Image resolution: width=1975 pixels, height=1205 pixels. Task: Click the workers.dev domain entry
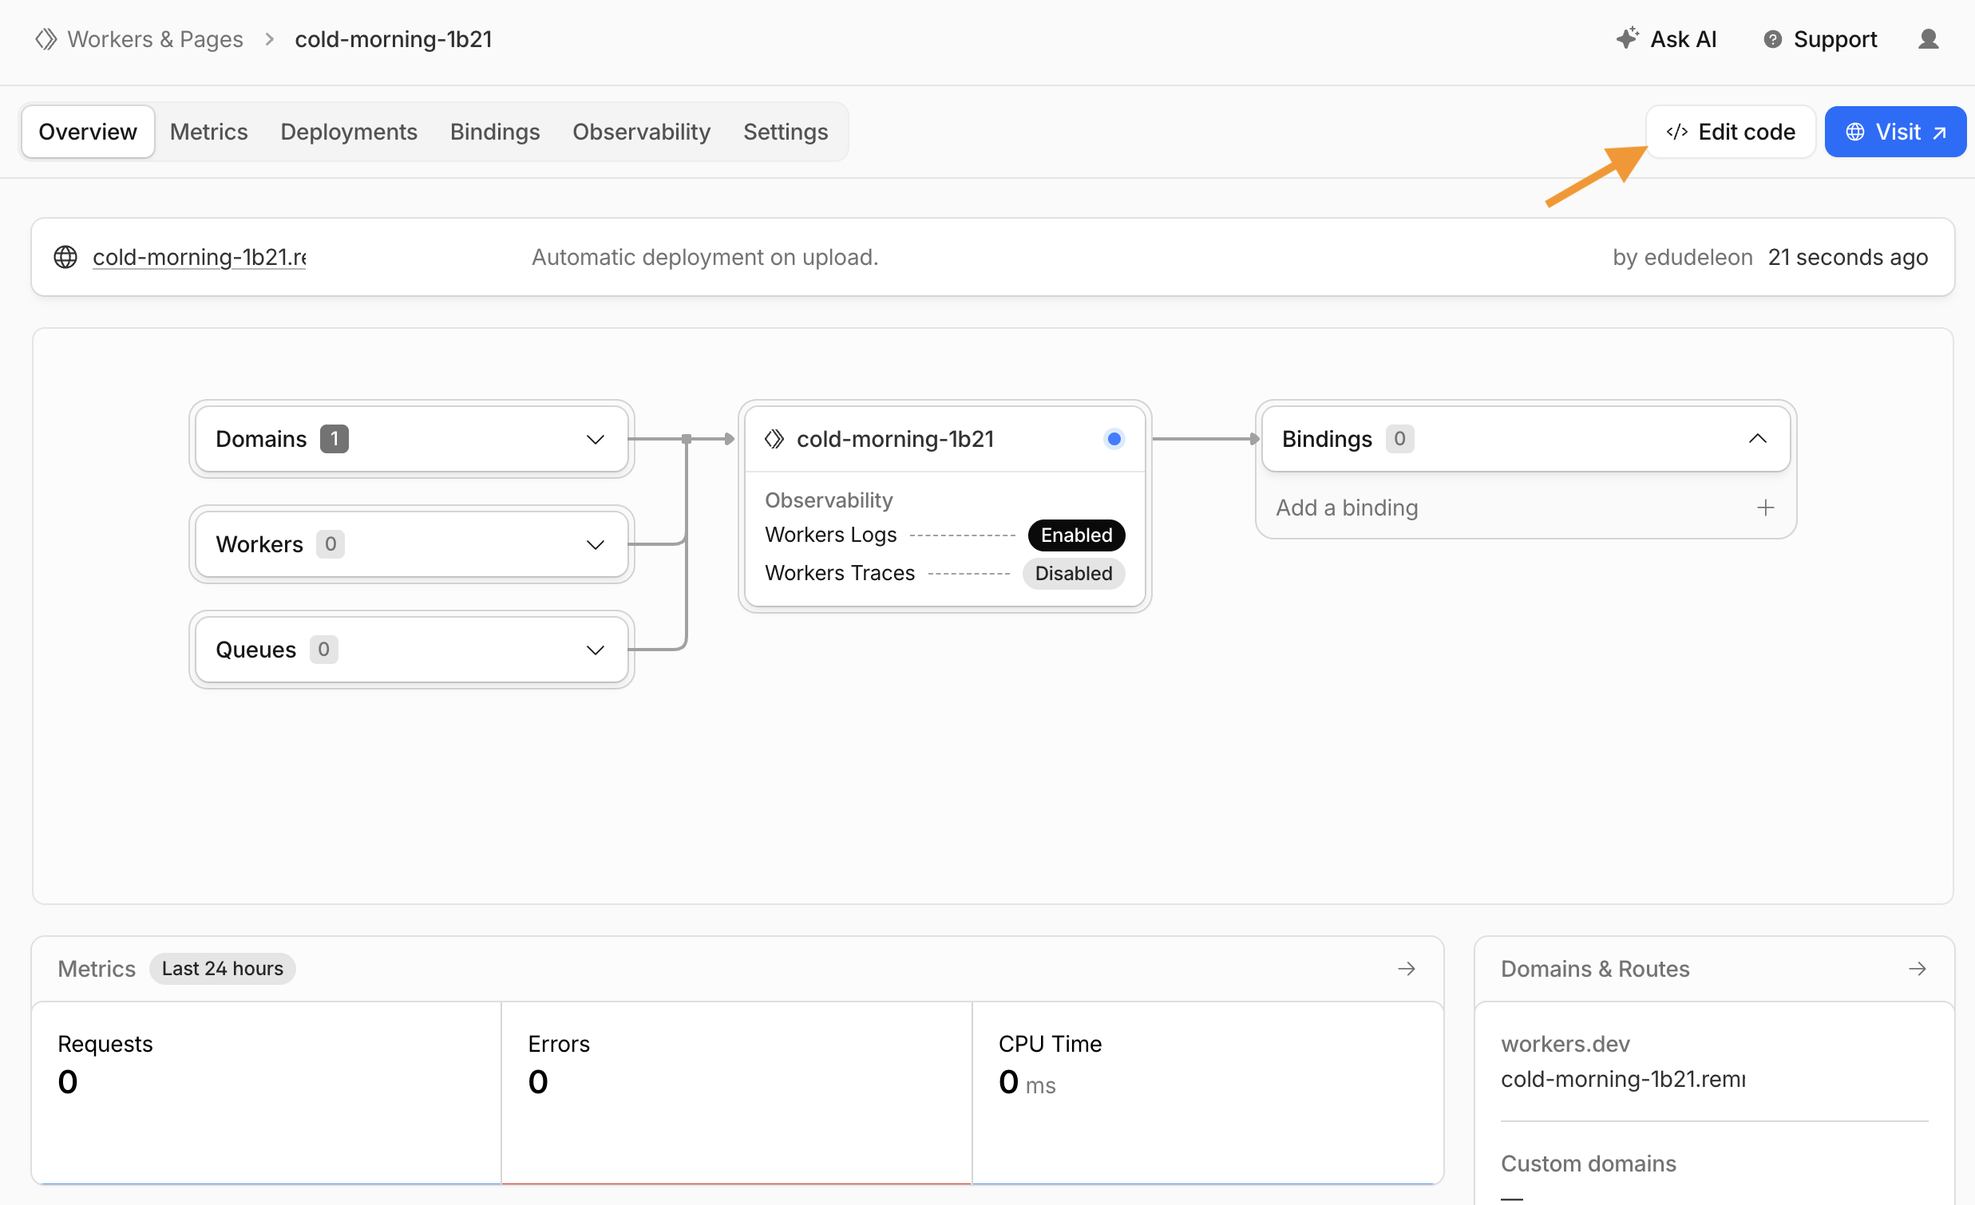pyautogui.click(x=1565, y=1044)
